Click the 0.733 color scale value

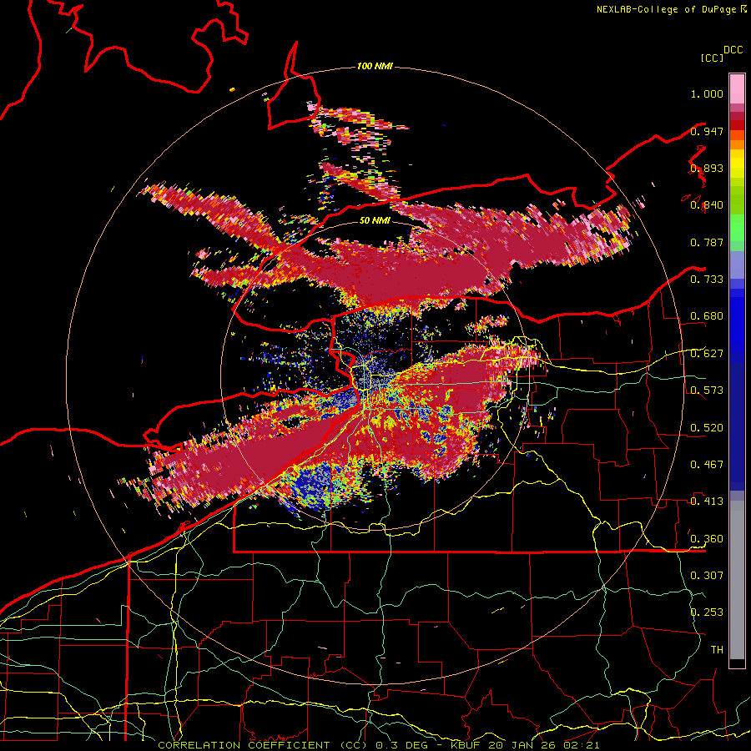(707, 279)
